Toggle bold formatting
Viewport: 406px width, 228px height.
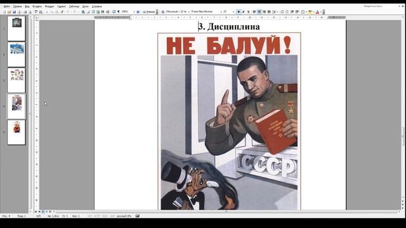[x=239, y=11]
